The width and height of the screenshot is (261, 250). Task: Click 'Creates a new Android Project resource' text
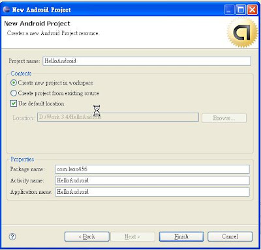tap(54, 33)
